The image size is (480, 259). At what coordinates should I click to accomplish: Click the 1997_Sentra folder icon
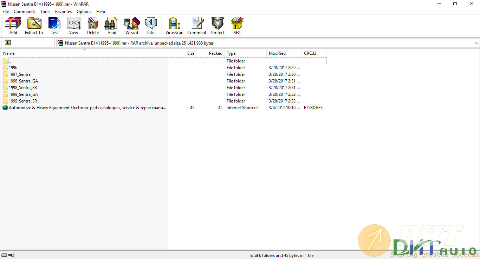pyautogui.click(x=5, y=74)
